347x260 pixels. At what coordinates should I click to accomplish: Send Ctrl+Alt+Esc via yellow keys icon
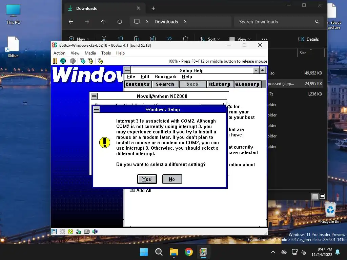click(90, 61)
